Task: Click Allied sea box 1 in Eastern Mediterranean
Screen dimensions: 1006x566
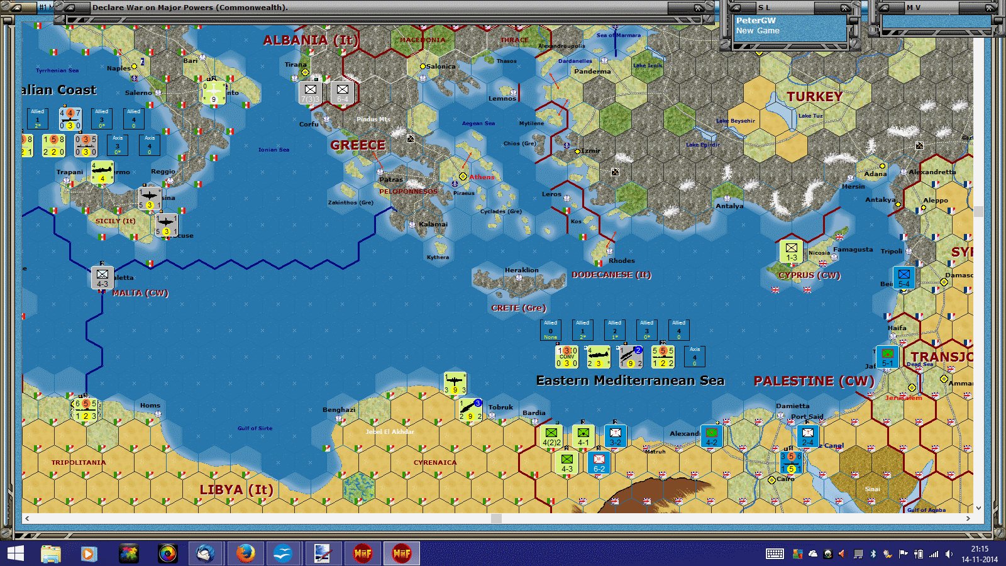Action: tap(583, 330)
